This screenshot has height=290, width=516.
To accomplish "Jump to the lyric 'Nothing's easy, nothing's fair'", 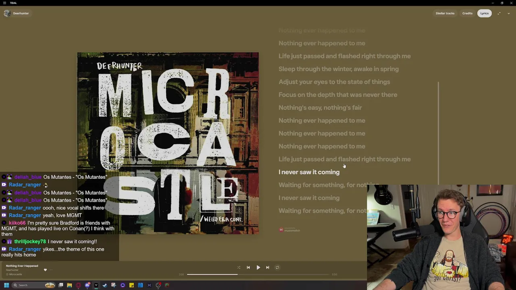I will pos(320,108).
